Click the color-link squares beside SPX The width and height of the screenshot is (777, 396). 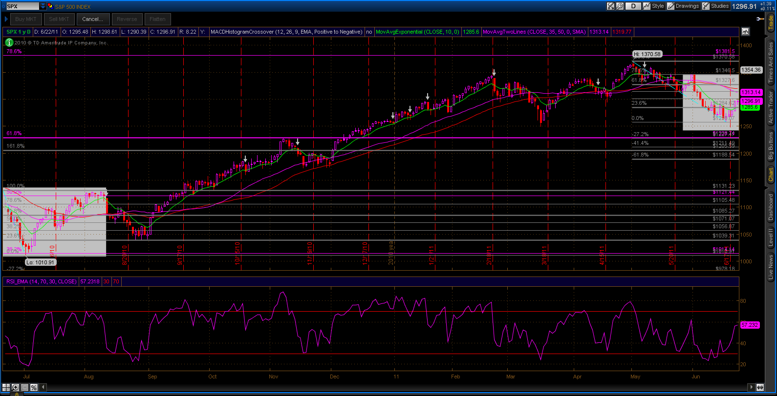point(51,6)
